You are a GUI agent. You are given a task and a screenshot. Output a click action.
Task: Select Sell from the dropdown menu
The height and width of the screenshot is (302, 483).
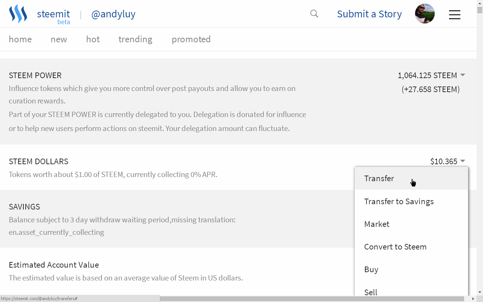371,292
